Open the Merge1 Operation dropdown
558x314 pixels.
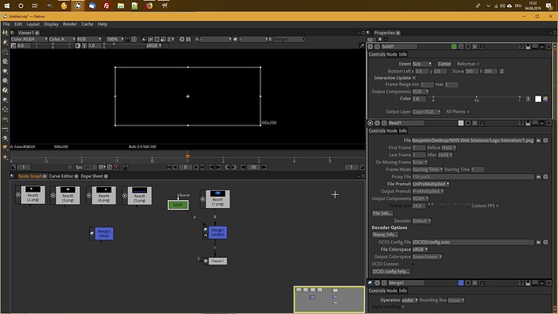[x=409, y=300]
